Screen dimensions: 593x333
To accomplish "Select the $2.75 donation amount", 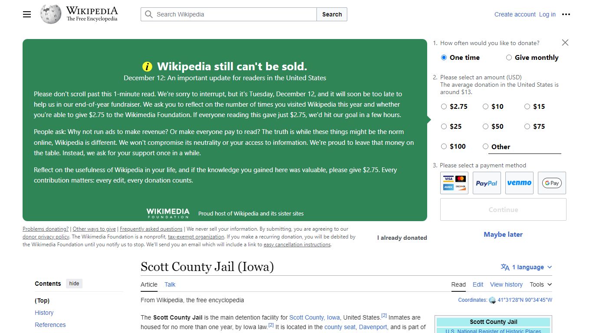I will (x=444, y=107).
